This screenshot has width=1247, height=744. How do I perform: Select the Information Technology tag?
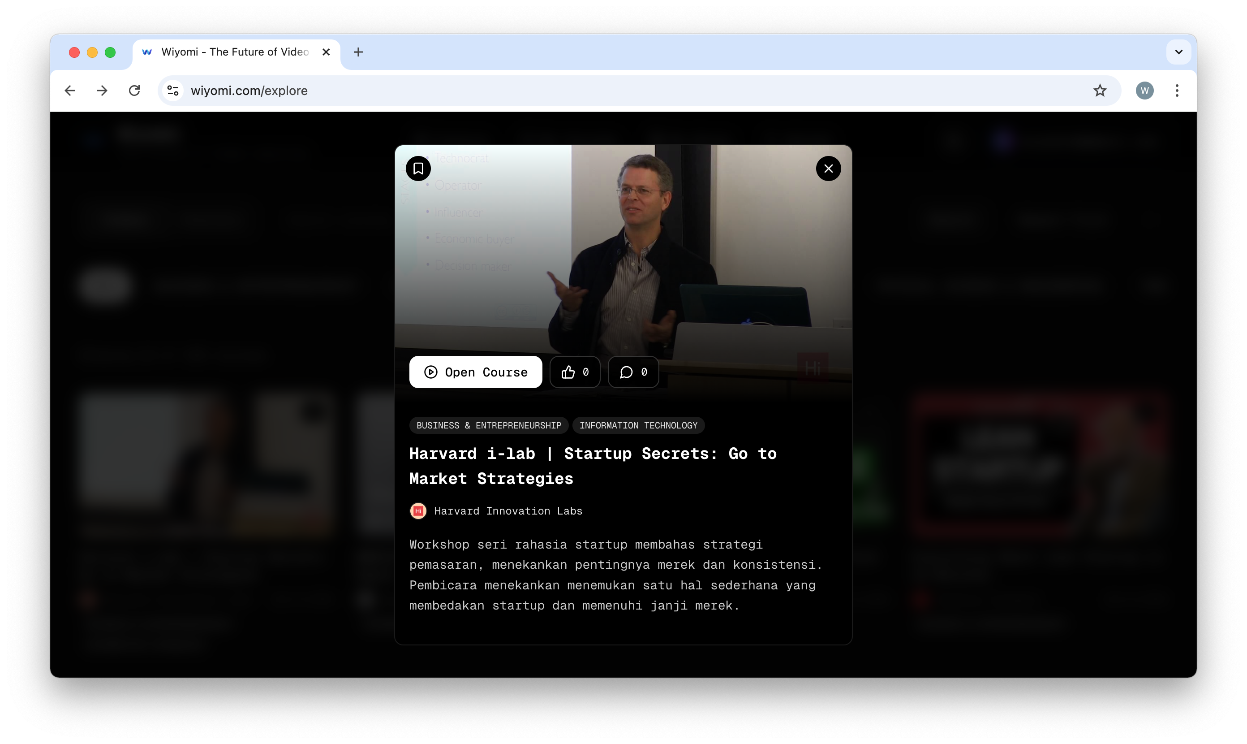(x=638, y=425)
